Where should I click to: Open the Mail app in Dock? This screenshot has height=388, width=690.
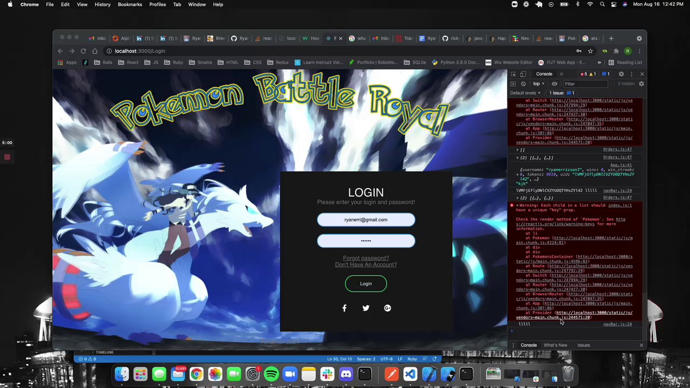[x=178, y=374]
